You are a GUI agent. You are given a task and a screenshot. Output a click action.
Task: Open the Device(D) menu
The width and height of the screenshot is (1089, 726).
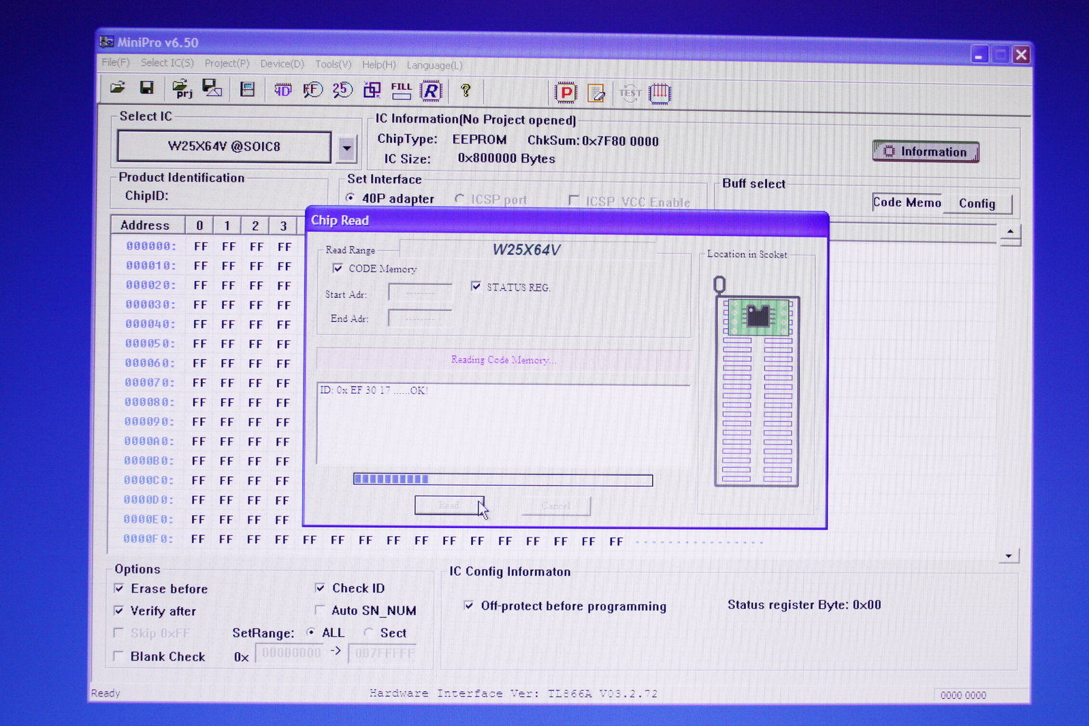pos(282,64)
